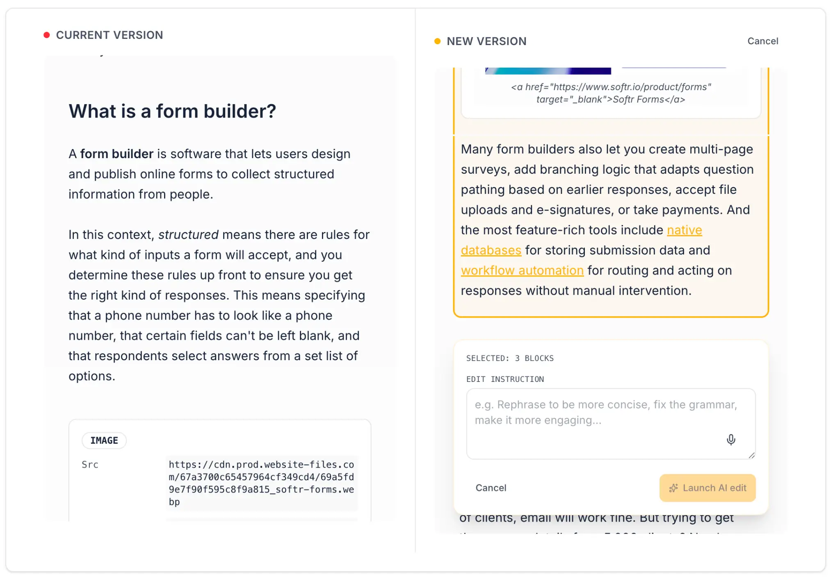Click Cancel in the top right corner
The width and height of the screenshot is (840, 579).
[x=763, y=41]
